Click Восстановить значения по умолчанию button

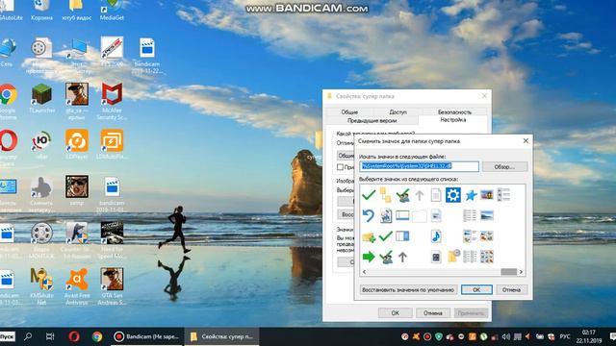(x=408, y=290)
